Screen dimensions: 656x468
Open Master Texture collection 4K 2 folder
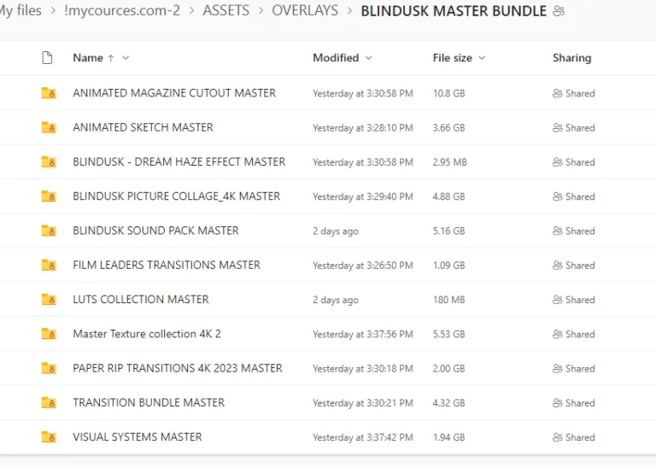tap(147, 334)
